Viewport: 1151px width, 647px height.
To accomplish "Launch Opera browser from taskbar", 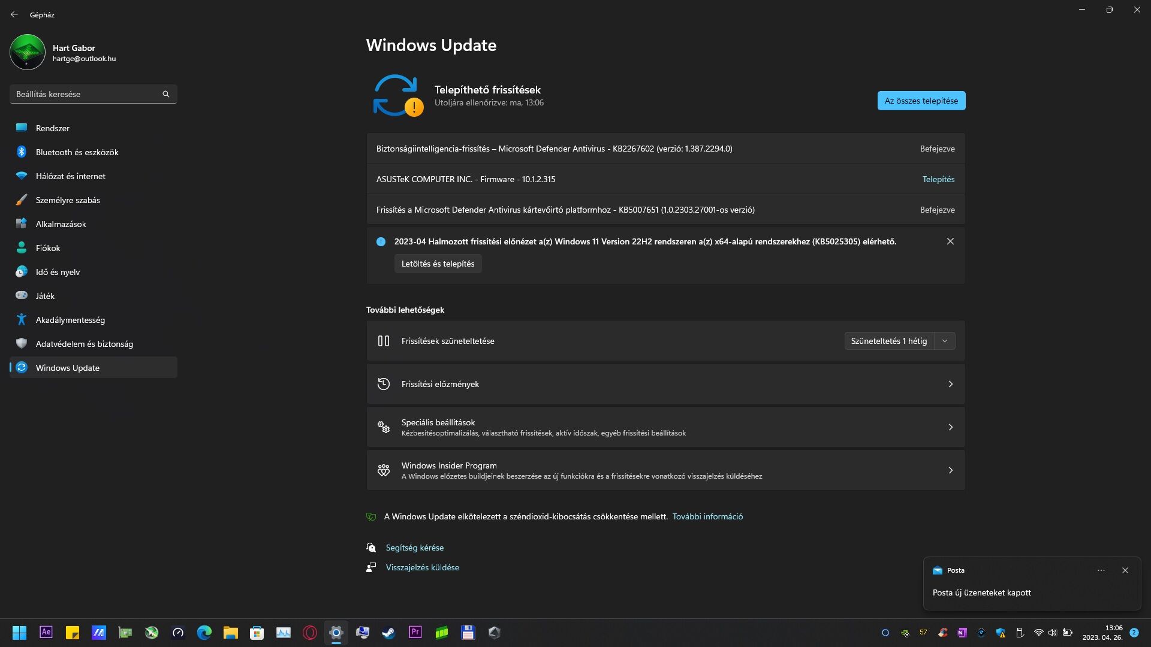I will [310, 633].
